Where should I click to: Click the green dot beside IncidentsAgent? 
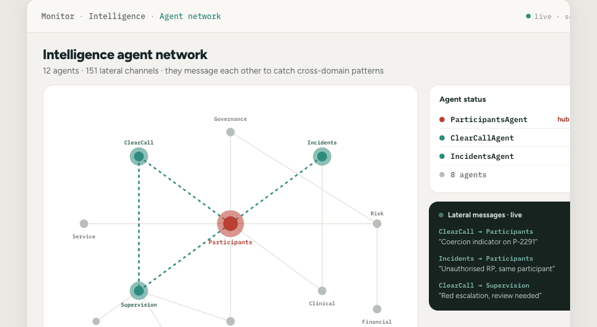[x=442, y=156]
